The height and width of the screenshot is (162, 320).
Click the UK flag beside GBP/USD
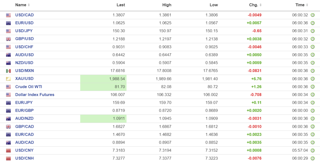[x=8, y=39]
